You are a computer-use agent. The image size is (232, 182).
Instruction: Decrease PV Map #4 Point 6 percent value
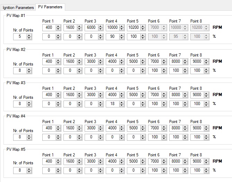(164, 138)
